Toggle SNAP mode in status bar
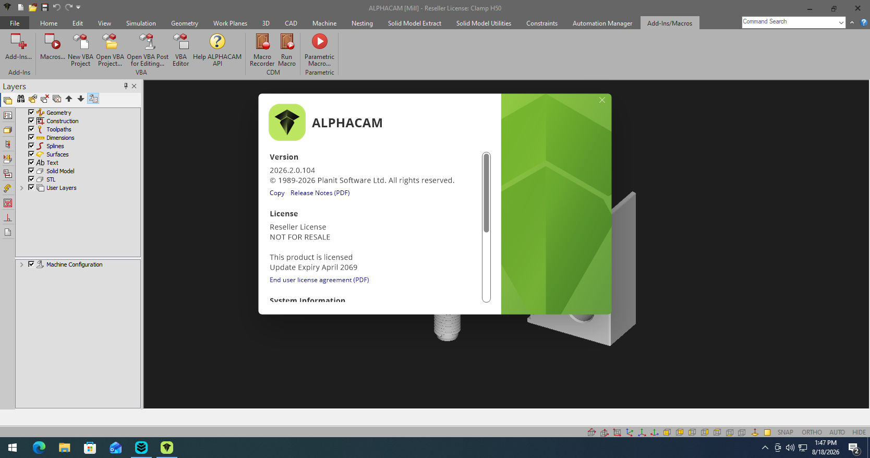The height and width of the screenshot is (458, 870). point(785,432)
